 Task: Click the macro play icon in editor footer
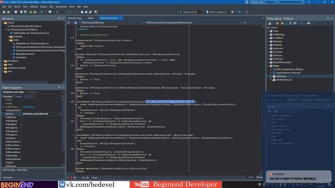click(x=68, y=178)
